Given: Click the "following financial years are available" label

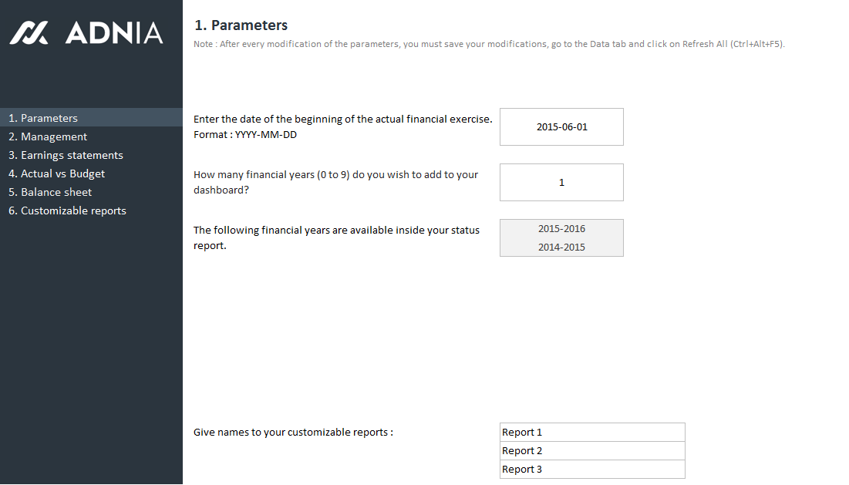Looking at the screenshot, I should pos(336,230).
